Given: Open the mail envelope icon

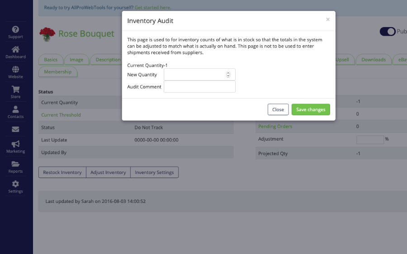Looking at the screenshot, I should [15, 129].
